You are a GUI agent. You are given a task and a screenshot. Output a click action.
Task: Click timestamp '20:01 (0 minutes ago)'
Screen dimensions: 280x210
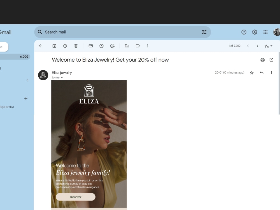pyautogui.click(x=230, y=73)
